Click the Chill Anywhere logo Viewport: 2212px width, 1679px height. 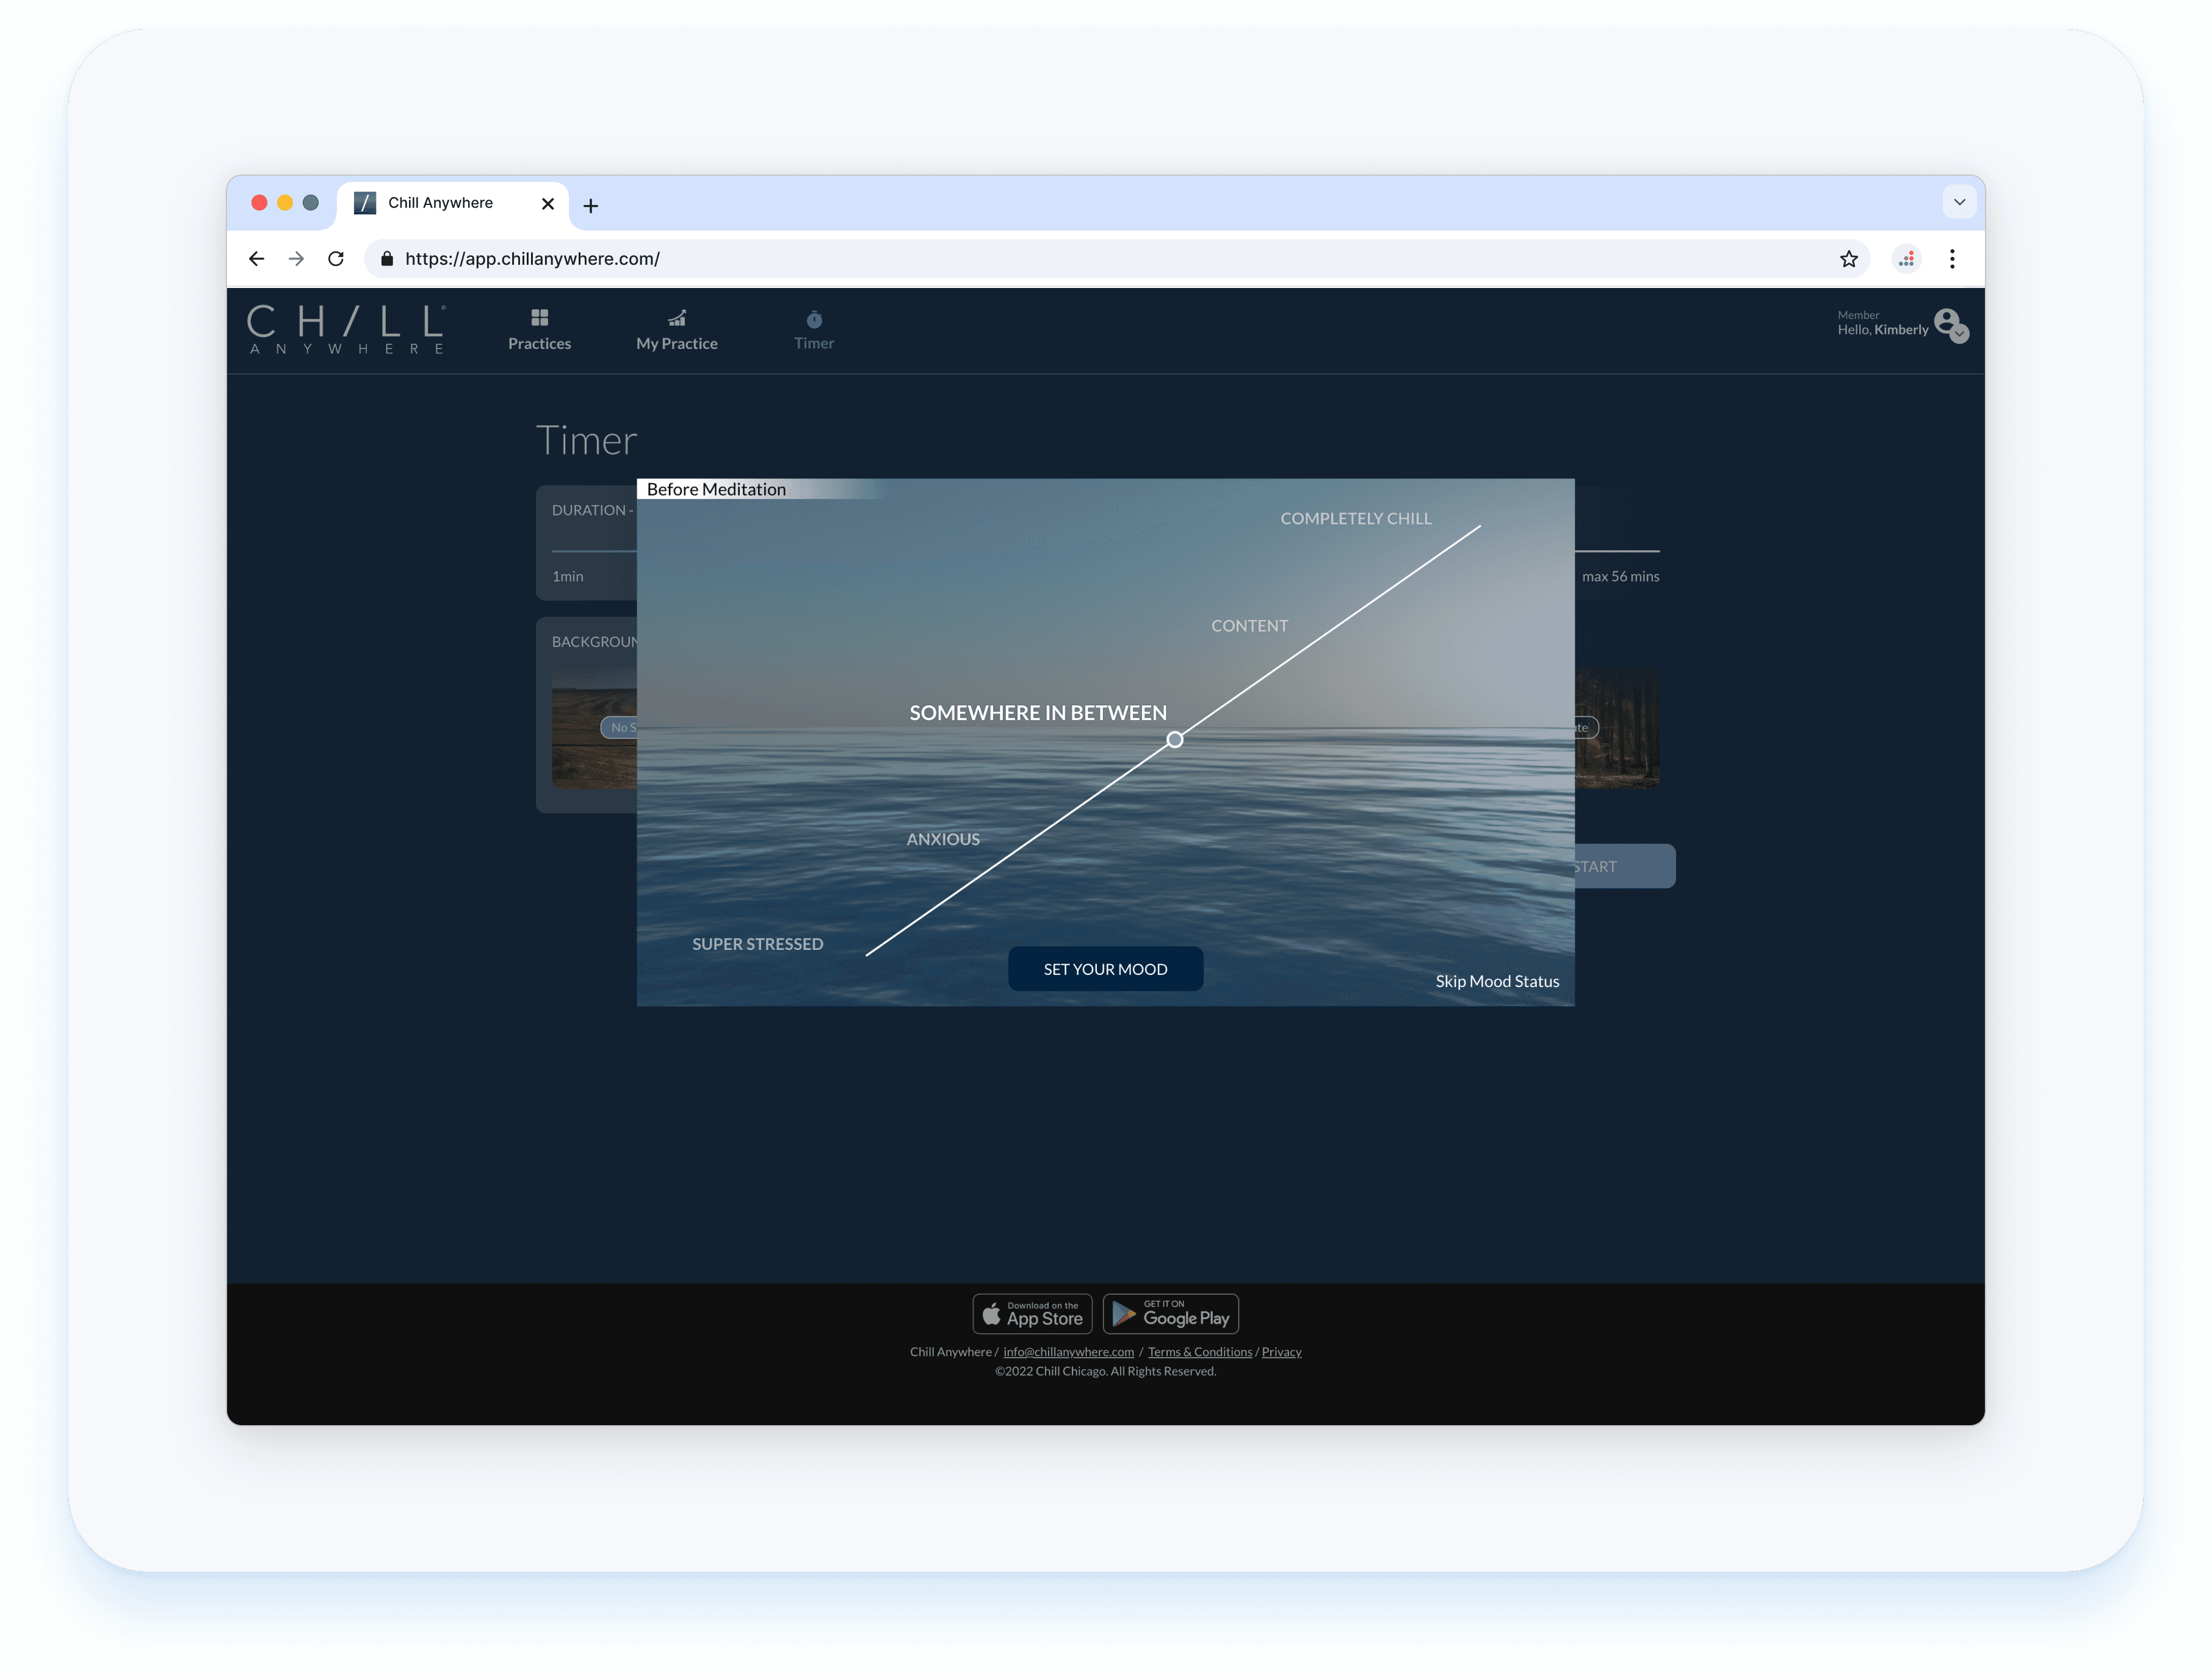coord(346,329)
